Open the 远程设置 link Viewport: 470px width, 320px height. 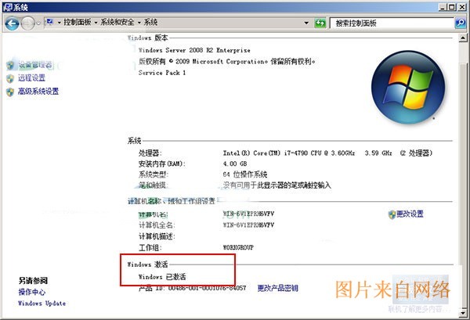31,78
